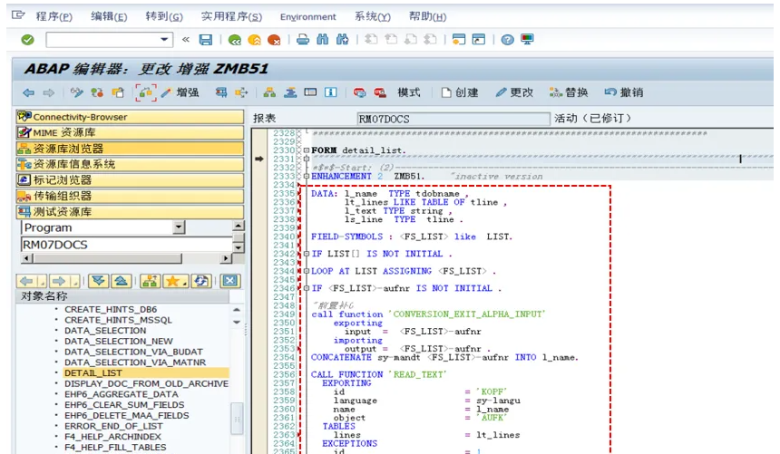Open the 程序(P) menu
The width and height of the screenshot is (780, 454).
point(54,16)
